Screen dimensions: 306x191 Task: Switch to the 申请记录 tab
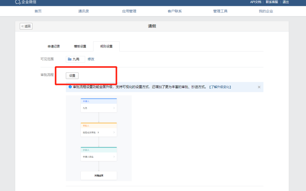54,46
